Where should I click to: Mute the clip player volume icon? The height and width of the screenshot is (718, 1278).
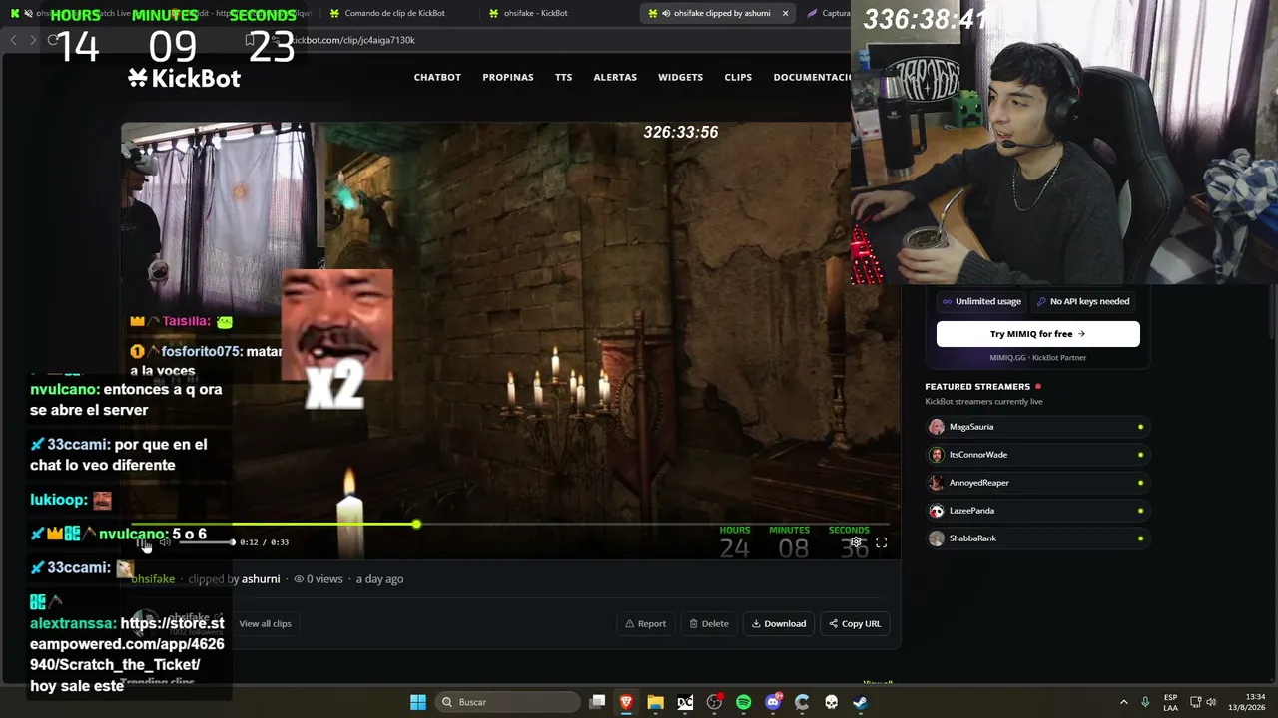[x=165, y=542]
